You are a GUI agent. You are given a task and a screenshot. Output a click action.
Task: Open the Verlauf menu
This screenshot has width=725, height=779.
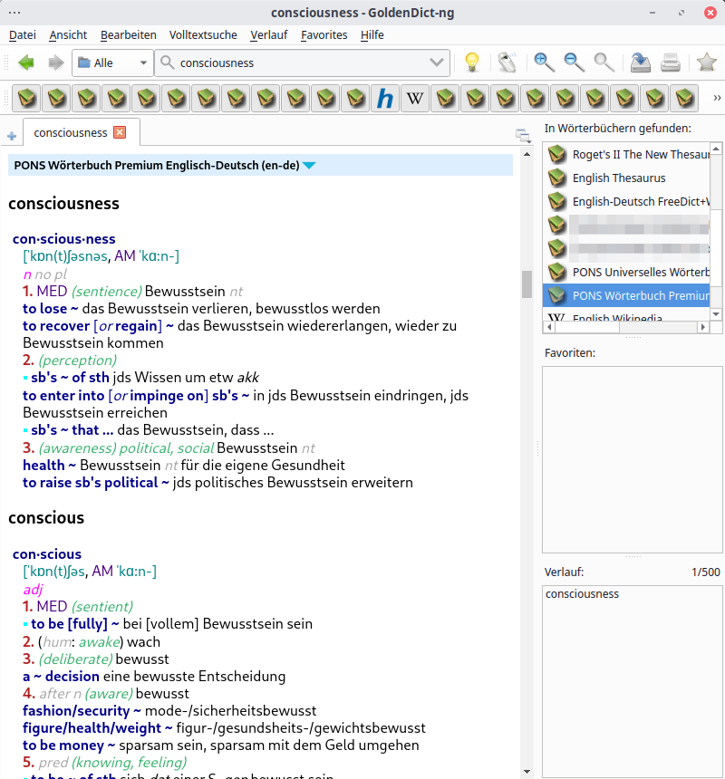269,34
